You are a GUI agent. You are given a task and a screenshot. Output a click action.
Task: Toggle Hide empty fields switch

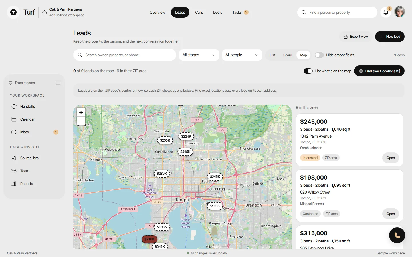point(319,55)
